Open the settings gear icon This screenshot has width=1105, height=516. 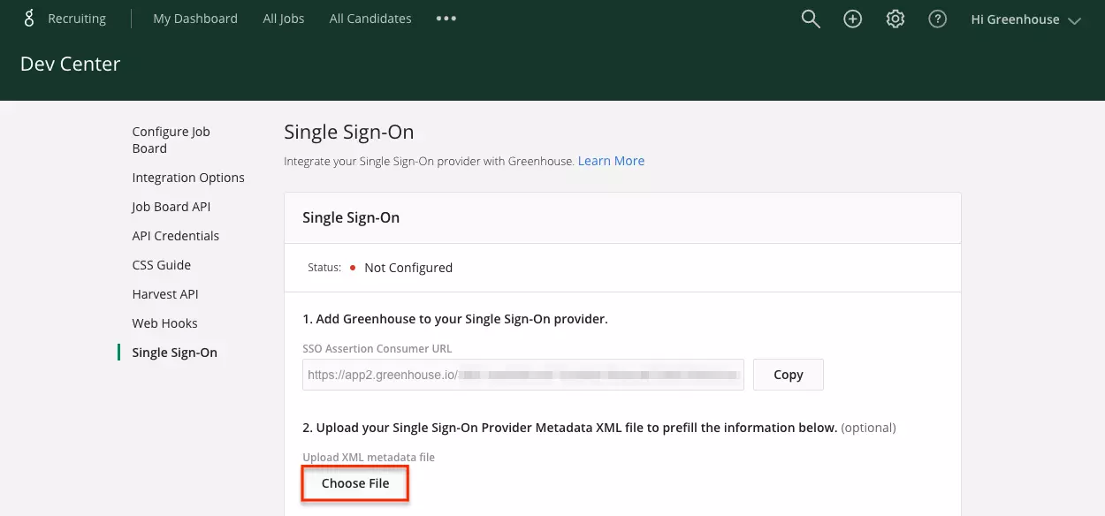click(x=895, y=19)
